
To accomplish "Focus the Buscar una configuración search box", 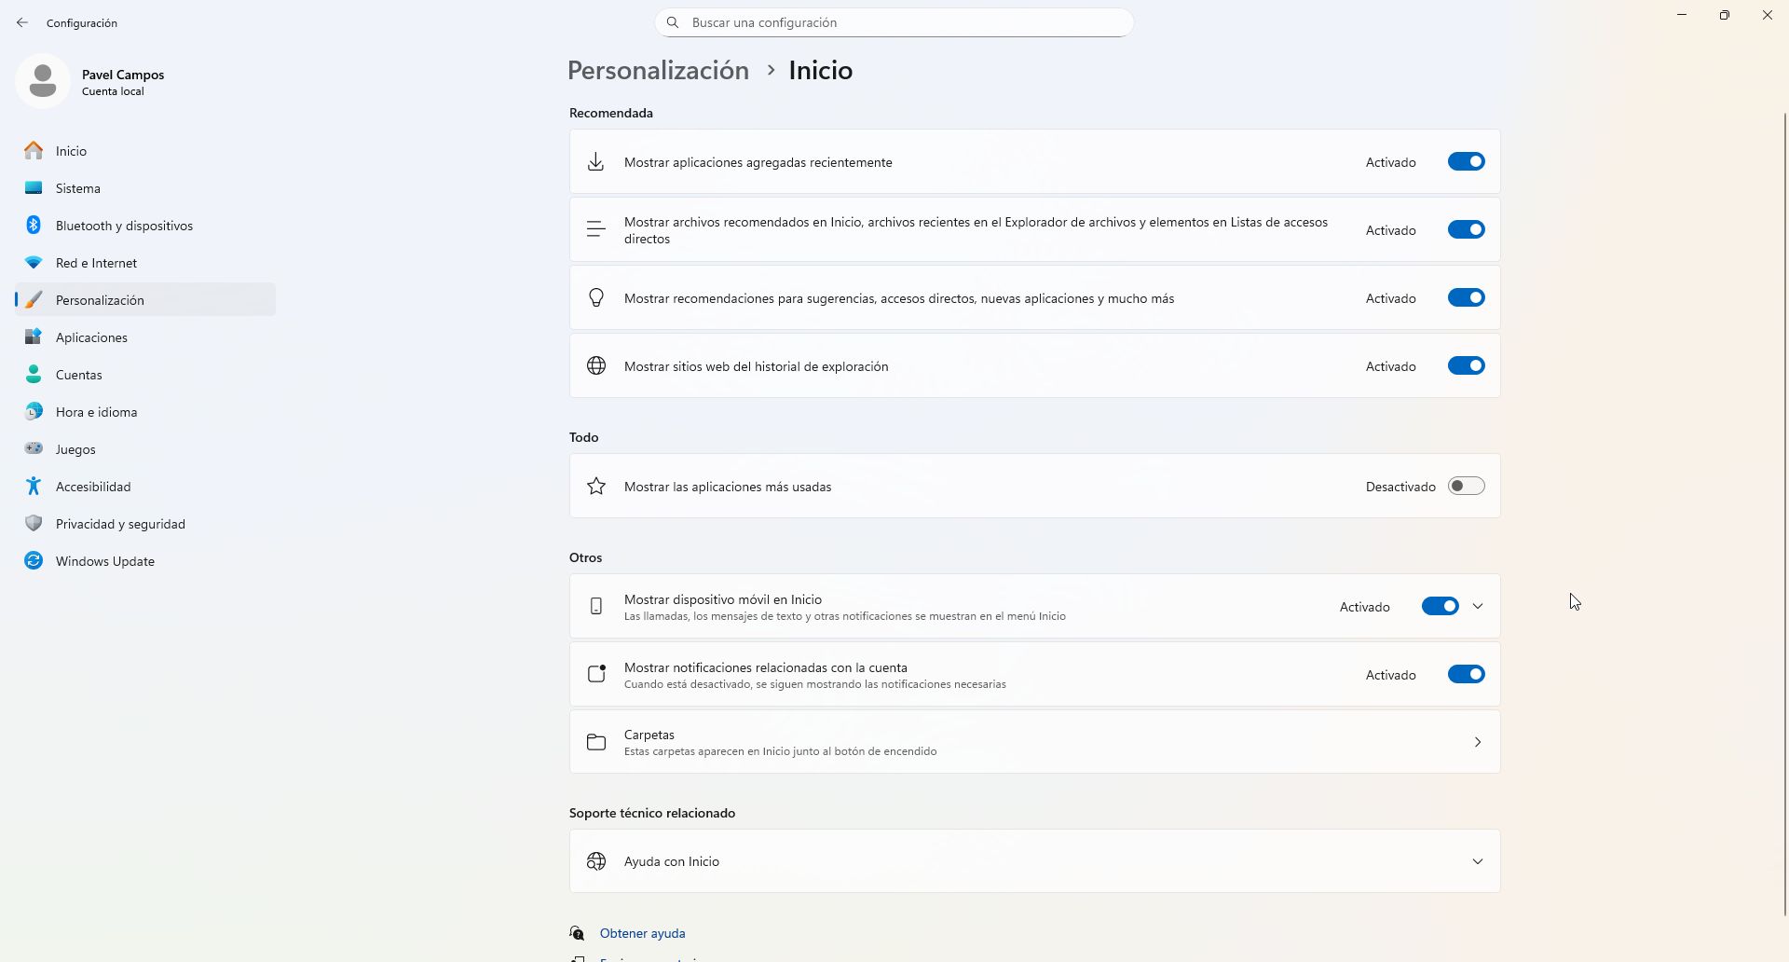I will point(894,22).
